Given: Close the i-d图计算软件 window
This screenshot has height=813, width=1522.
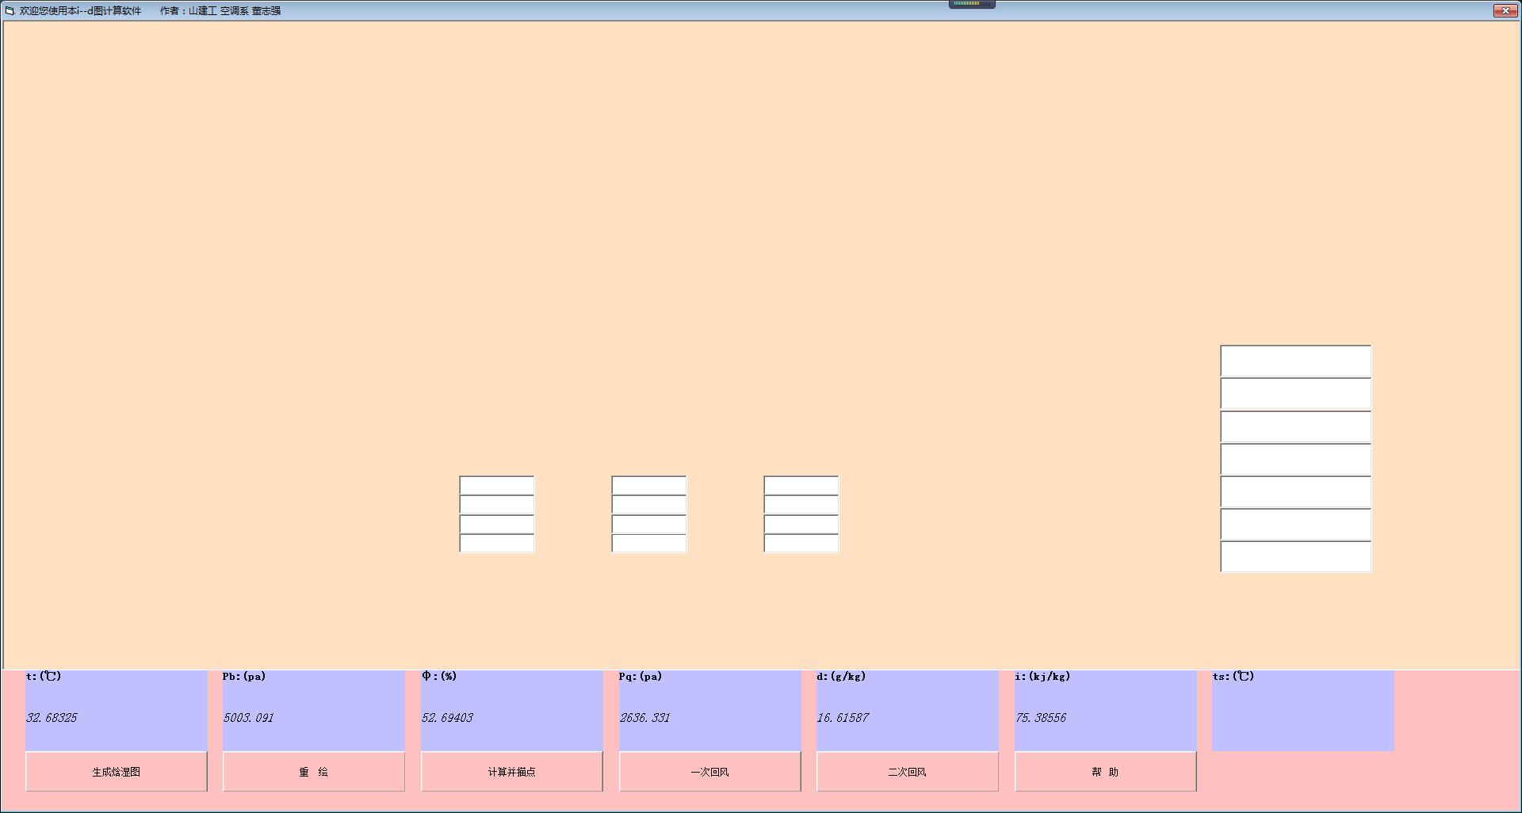Looking at the screenshot, I should [x=1505, y=10].
